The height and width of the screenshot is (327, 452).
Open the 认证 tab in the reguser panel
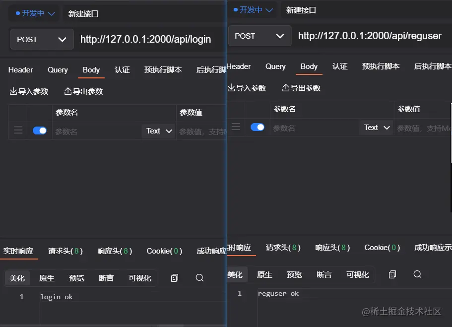click(340, 66)
